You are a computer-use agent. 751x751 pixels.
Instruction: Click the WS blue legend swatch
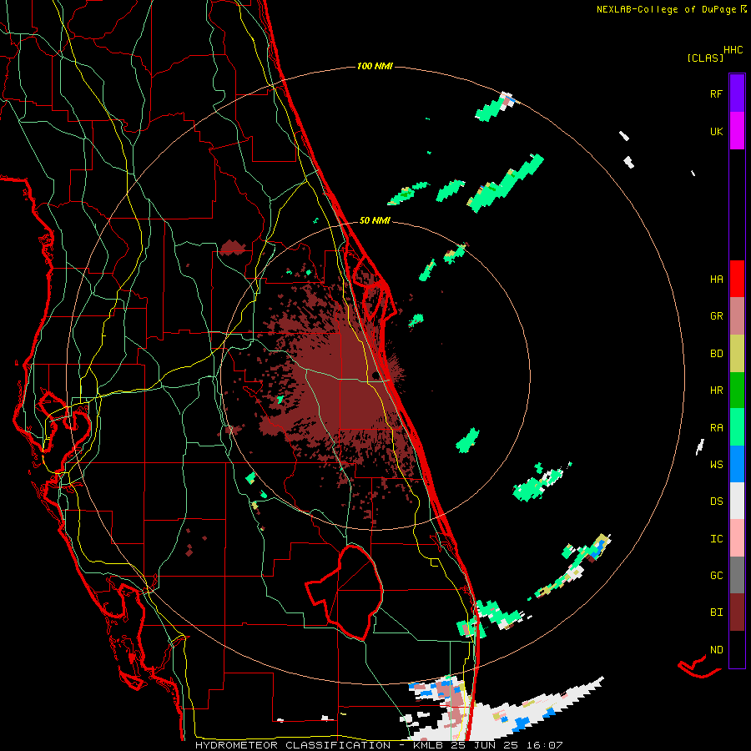point(737,464)
